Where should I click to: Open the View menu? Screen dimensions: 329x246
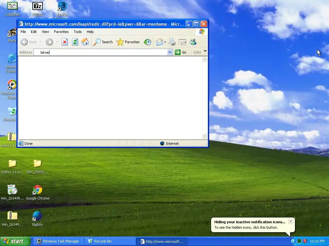click(45, 32)
